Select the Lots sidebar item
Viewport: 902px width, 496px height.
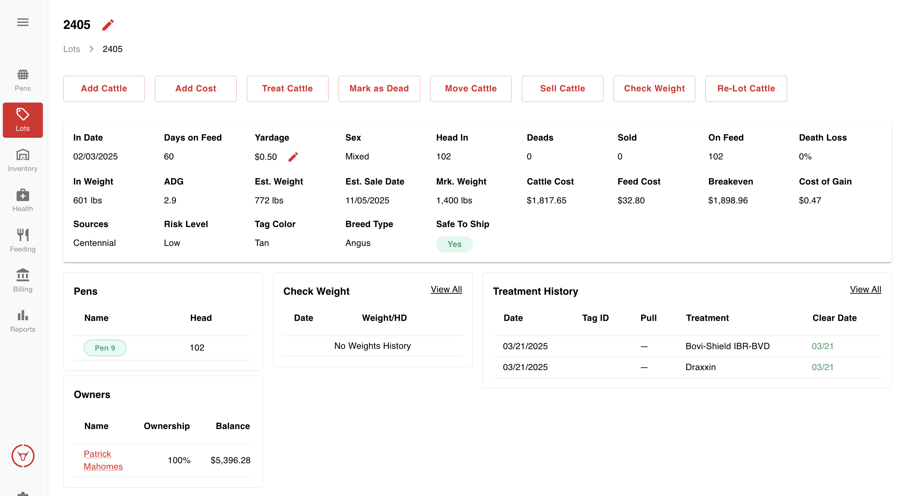pyautogui.click(x=23, y=120)
